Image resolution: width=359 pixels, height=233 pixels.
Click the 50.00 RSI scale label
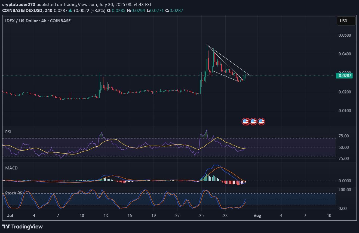tap(344, 147)
